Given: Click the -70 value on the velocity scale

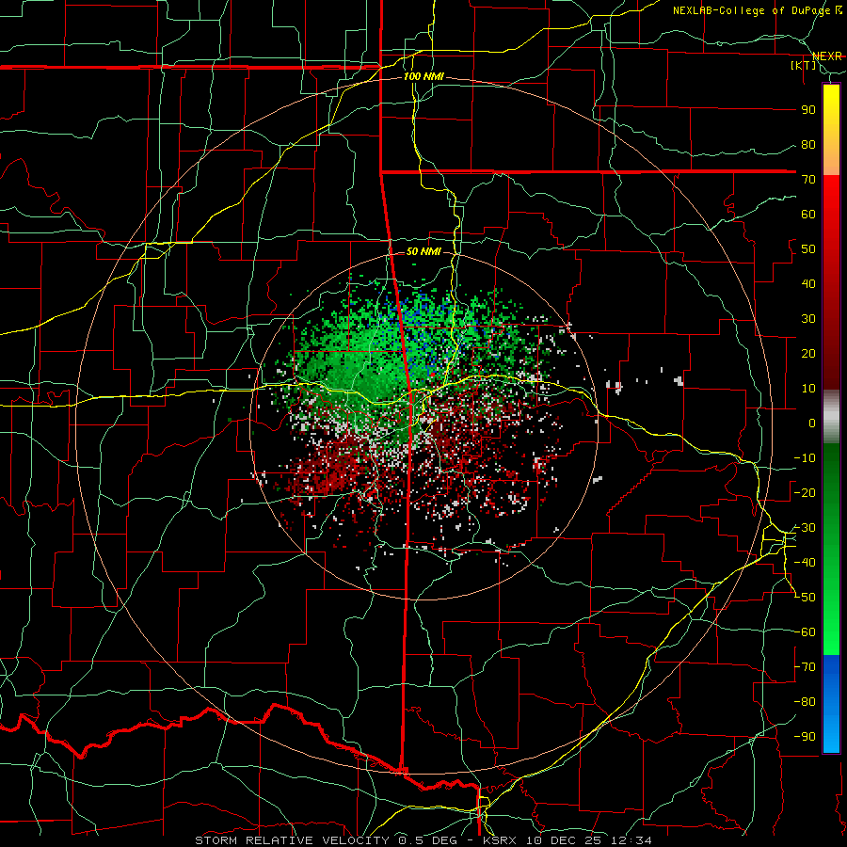Looking at the screenshot, I should click(805, 667).
